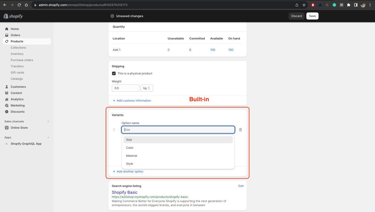This screenshot has height=212, width=375.
Task: Click the browser forward arrow
Action: [x=12, y=5]
